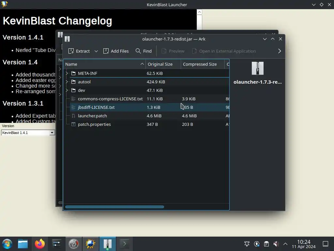Show more Ark toolbar actions chevron
The width and height of the screenshot is (334, 251).
[280, 51]
